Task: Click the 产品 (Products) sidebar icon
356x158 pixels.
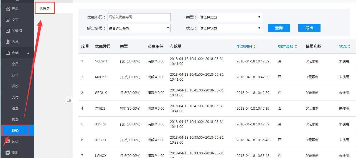Action: [x=7, y=9]
